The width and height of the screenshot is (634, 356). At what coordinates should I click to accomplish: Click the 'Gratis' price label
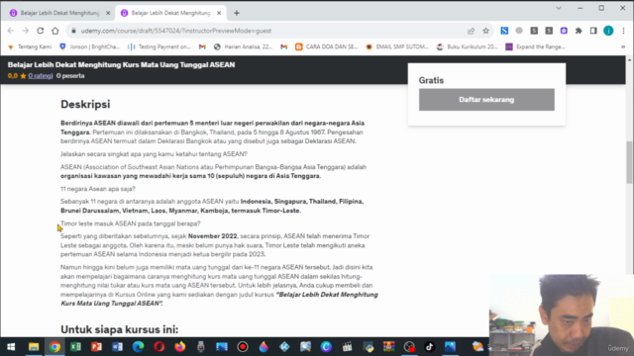coord(431,80)
